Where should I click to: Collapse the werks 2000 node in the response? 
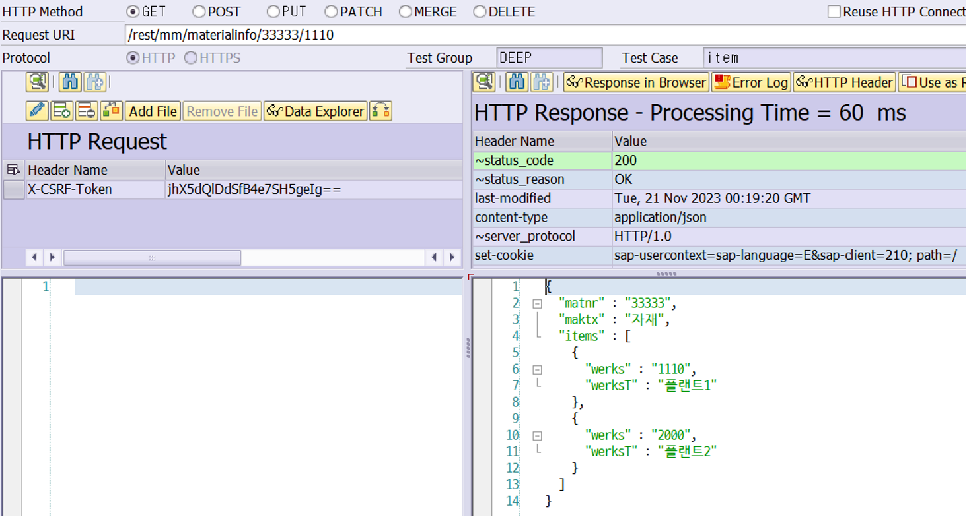pos(537,435)
